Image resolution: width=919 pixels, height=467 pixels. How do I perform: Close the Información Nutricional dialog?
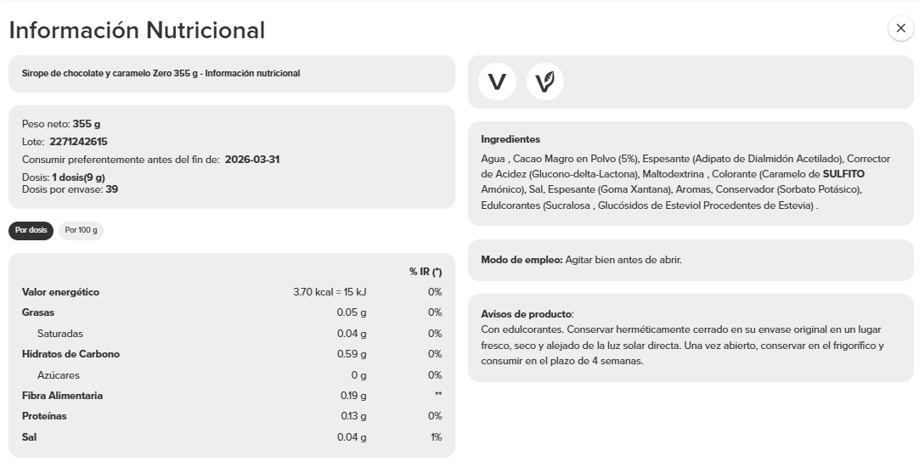coord(900,28)
